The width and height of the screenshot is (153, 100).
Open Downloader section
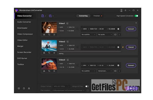point(22,28)
